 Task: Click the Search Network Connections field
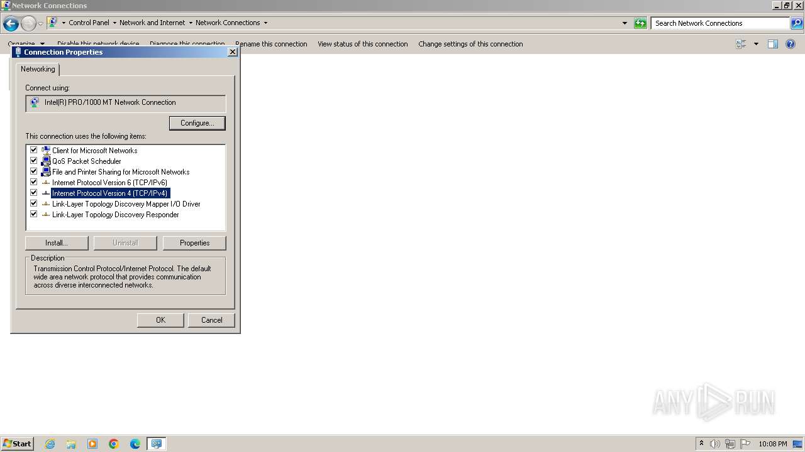720,23
